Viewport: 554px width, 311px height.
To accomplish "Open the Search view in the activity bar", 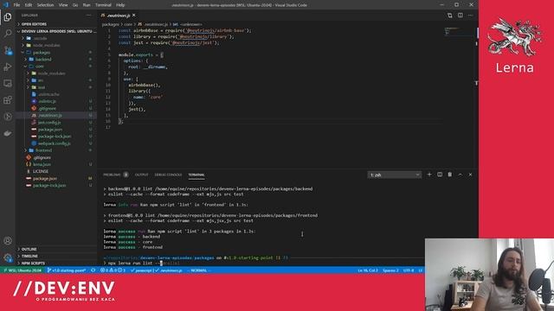I will [8, 34].
